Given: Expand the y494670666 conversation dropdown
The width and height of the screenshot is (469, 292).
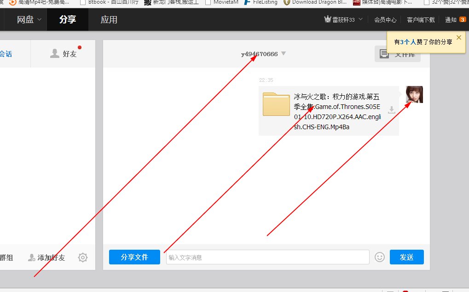Looking at the screenshot, I should pos(283,53).
